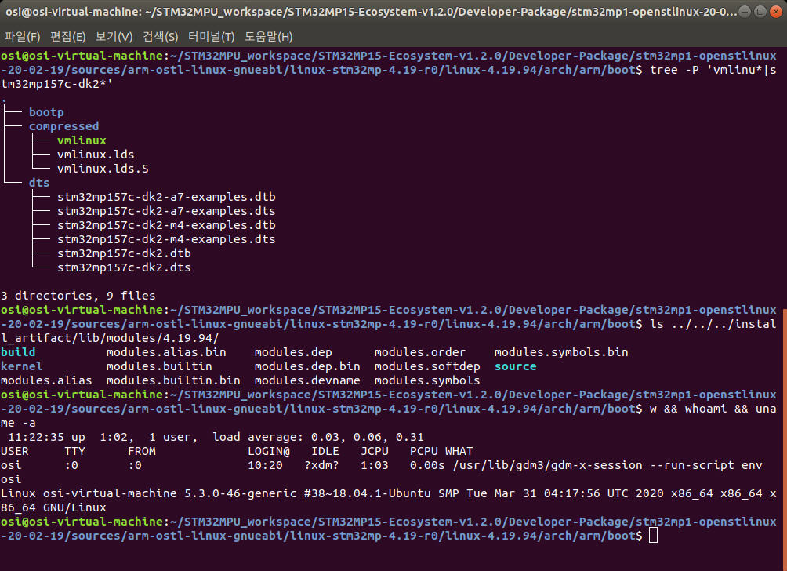The width and height of the screenshot is (787, 571).
Task: Click the '/usr/lib/gdm3/gdm-x-session' command text
Action: click(x=547, y=465)
